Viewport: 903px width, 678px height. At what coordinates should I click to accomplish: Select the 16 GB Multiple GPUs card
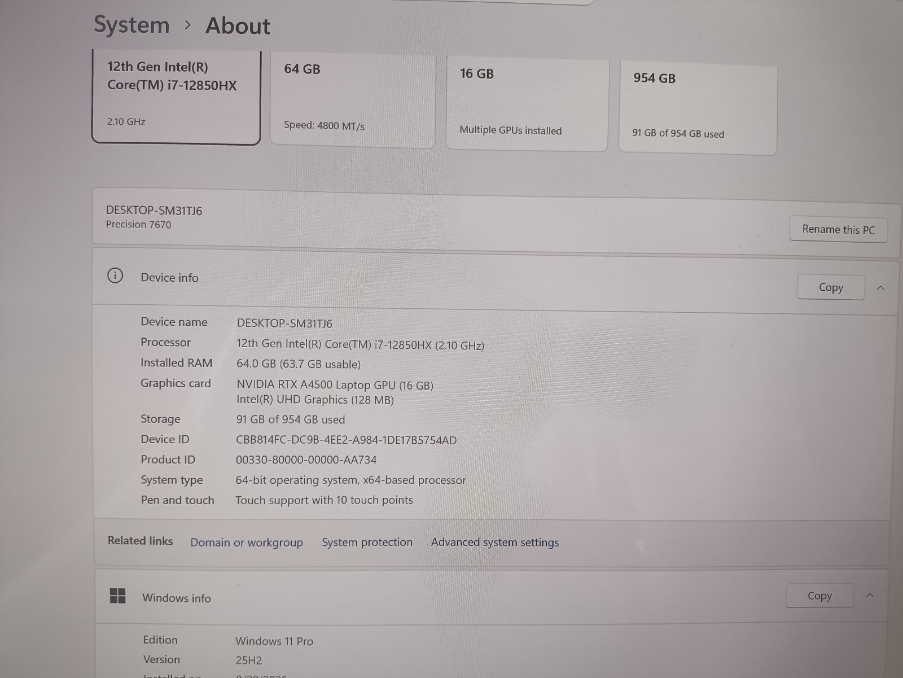[x=527, y=104]
